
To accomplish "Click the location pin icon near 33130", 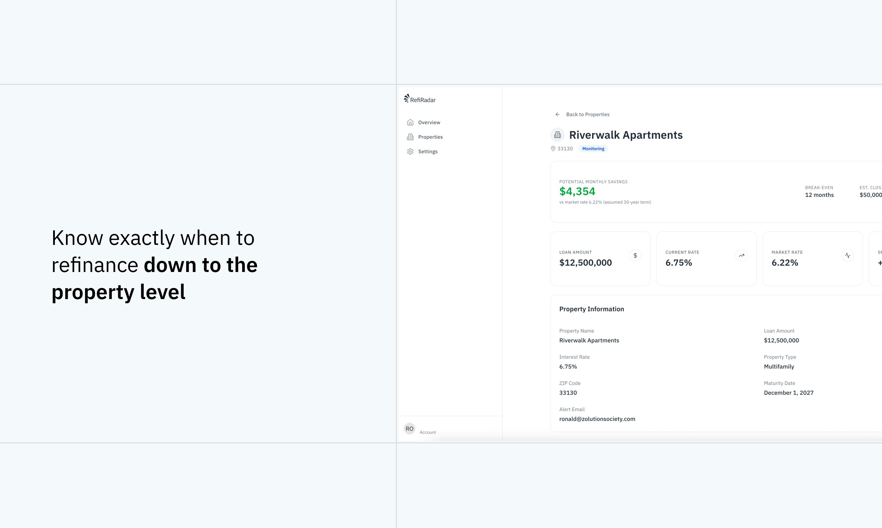I will pyautogui.click(x=553, y=149).
